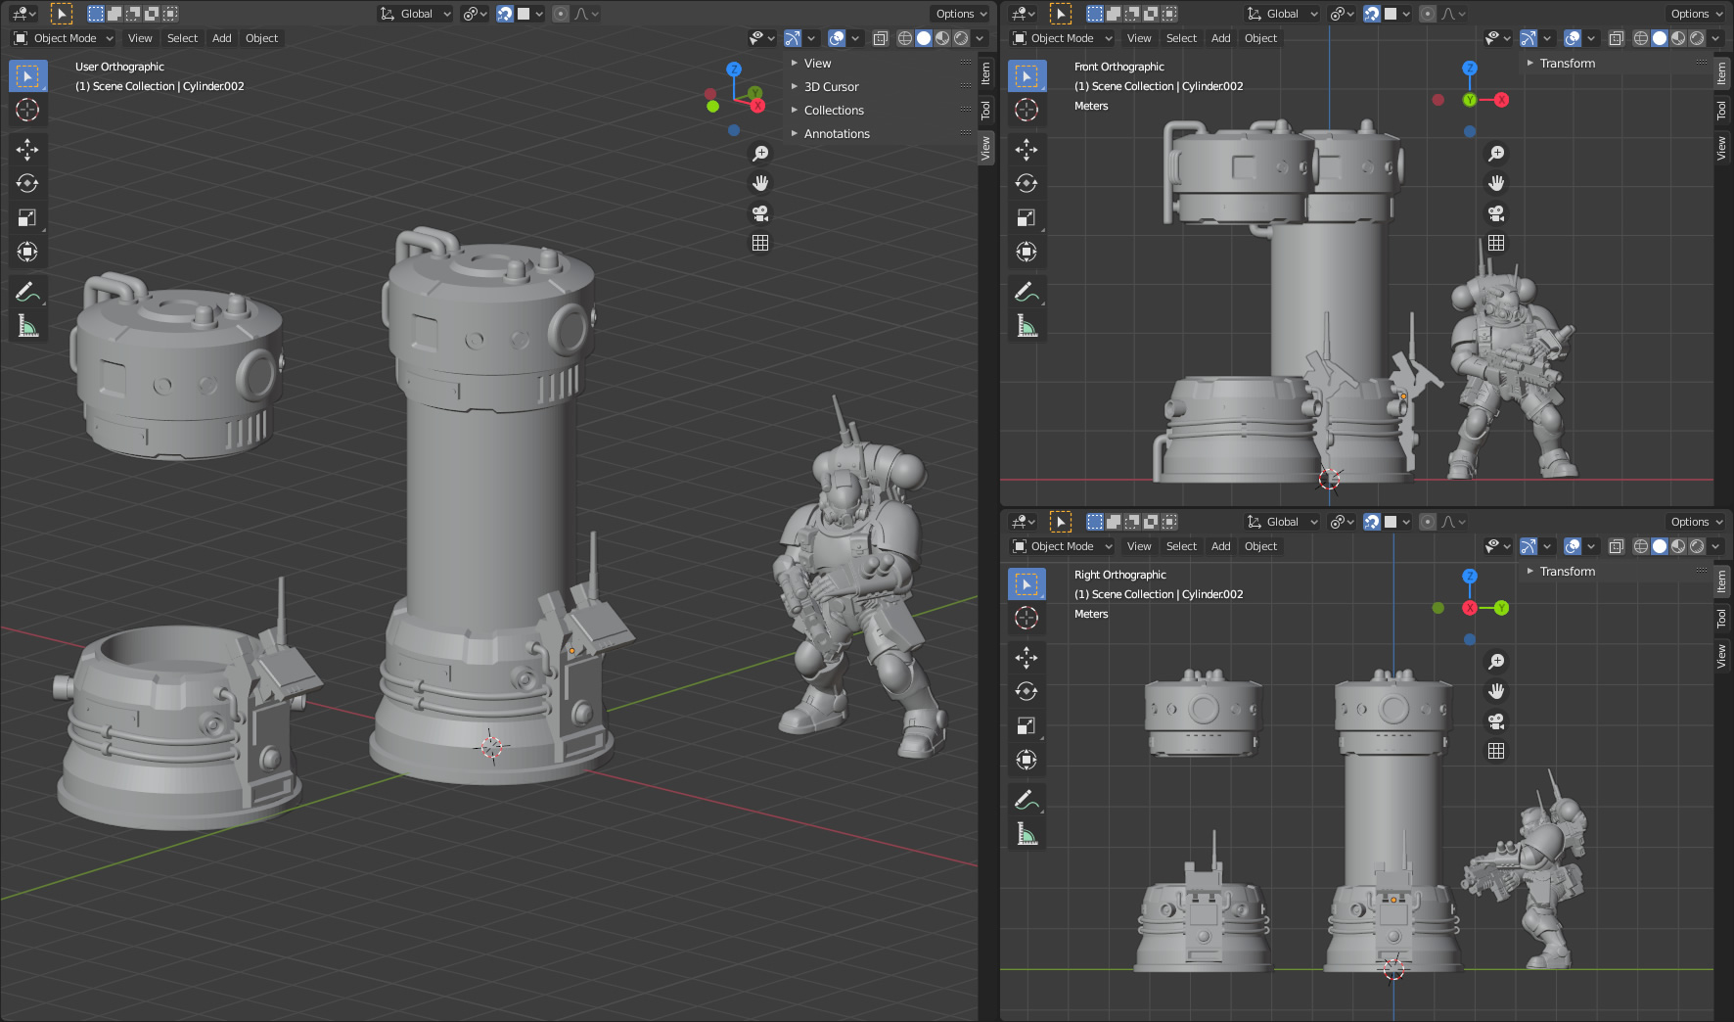Activate Annotate tool in User Orthographic viewport

tap(27, 292)
